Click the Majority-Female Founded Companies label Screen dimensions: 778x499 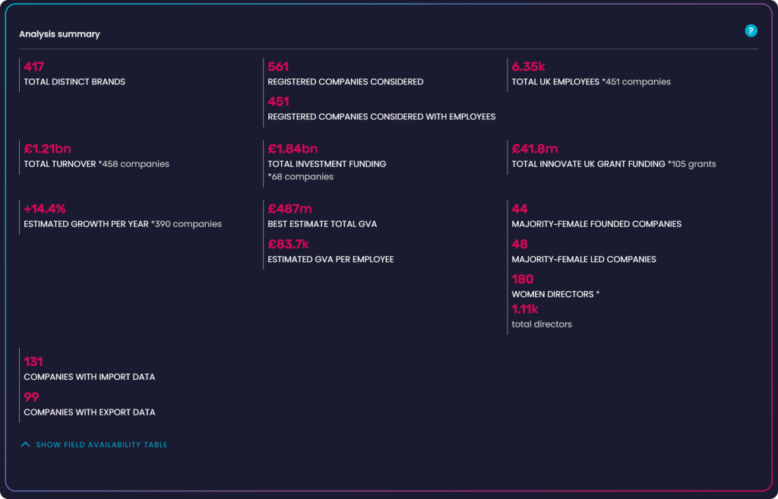click(x=596, y=224)
